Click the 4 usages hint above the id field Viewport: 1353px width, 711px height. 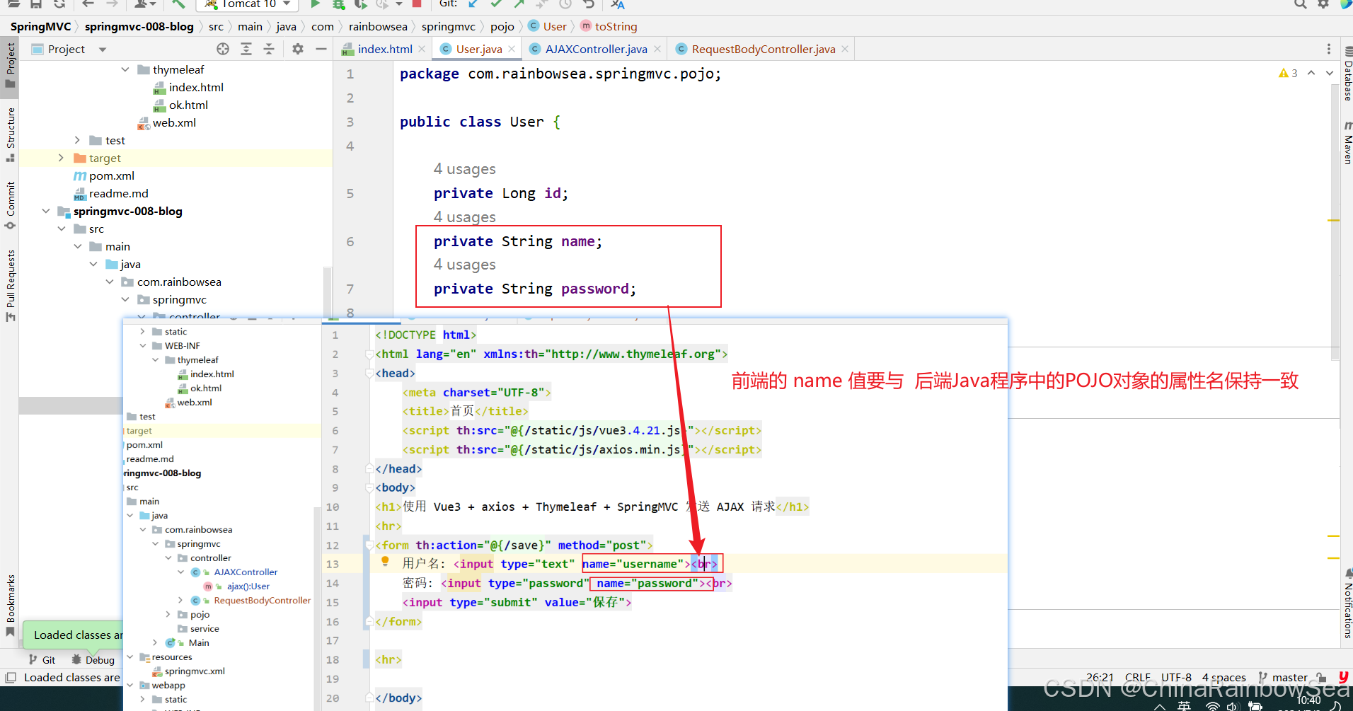pyautogui.click(x=464, y=169)
